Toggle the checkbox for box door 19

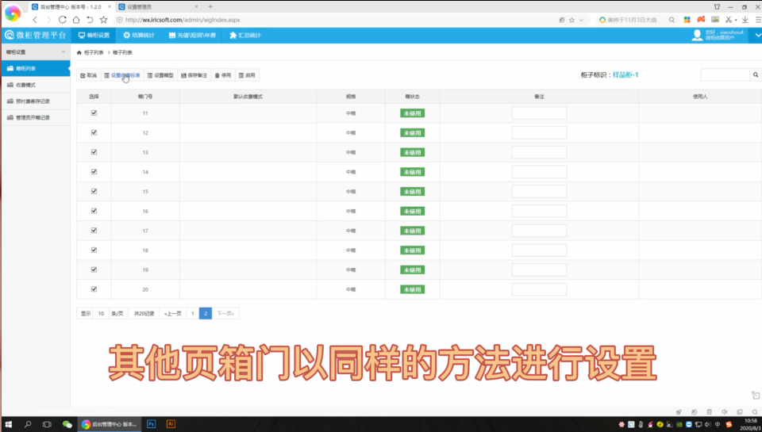(94, 270)
